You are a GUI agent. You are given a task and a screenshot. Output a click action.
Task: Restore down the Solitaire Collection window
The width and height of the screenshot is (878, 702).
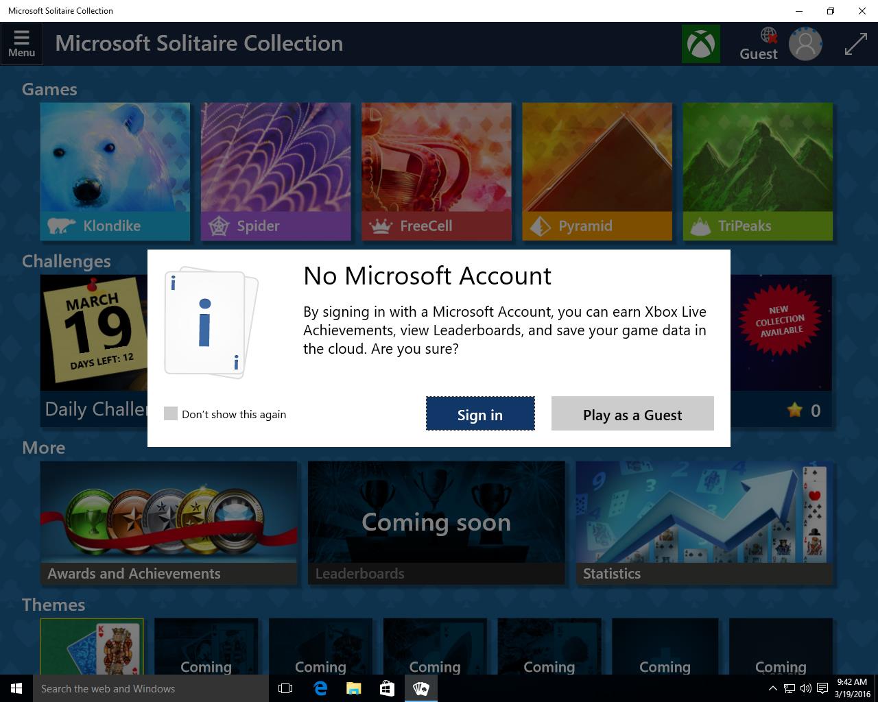click(831, 11)
